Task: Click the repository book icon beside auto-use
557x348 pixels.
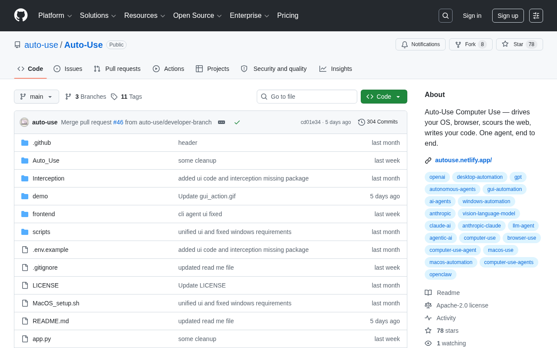Action: pos(17,45)
